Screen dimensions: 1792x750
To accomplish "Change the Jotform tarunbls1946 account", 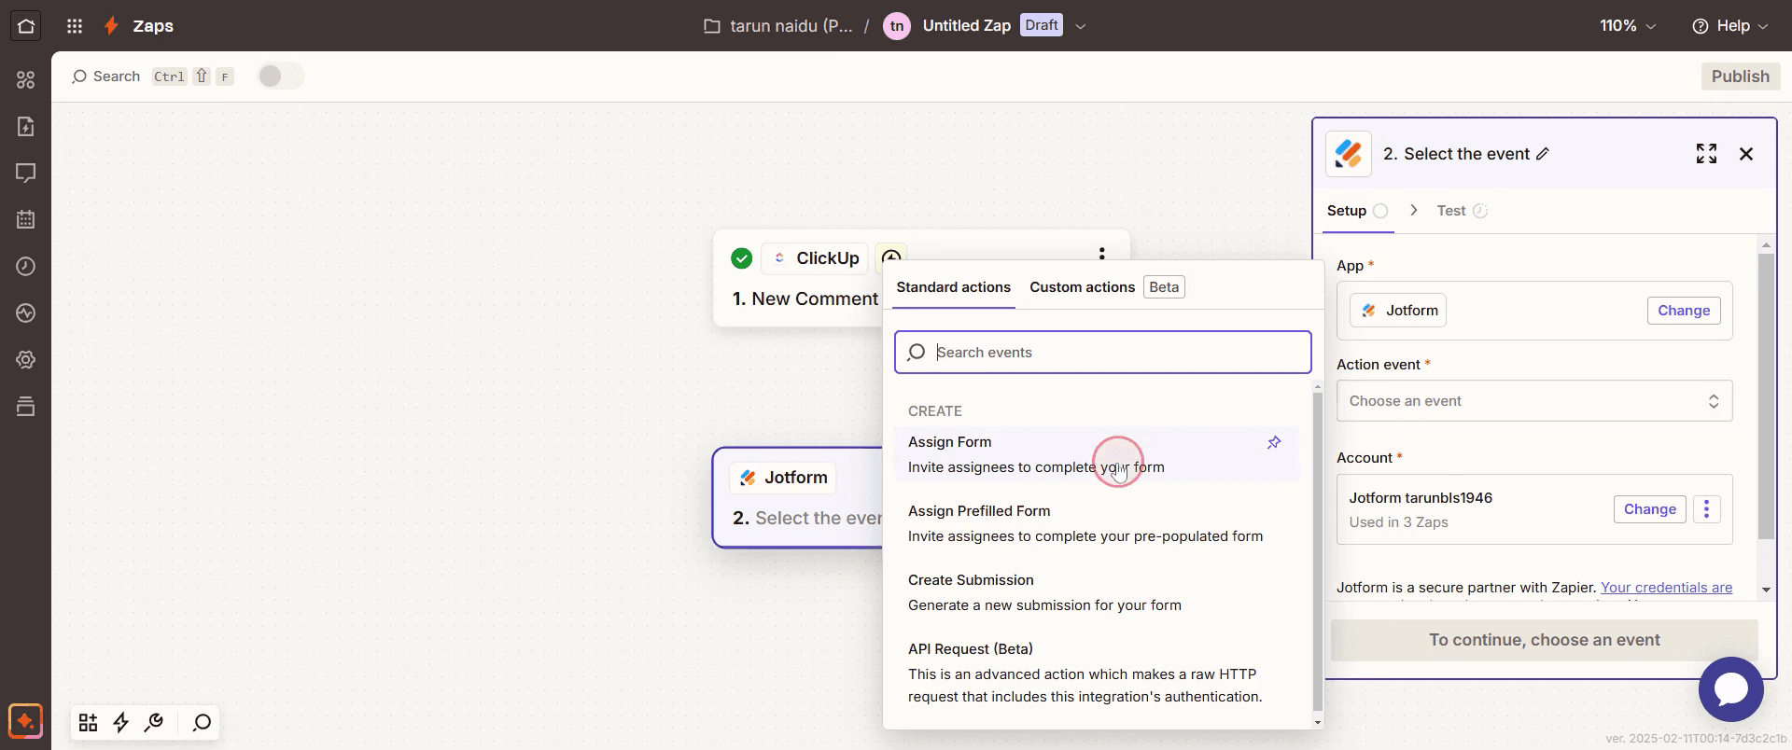I will 1649,509.
